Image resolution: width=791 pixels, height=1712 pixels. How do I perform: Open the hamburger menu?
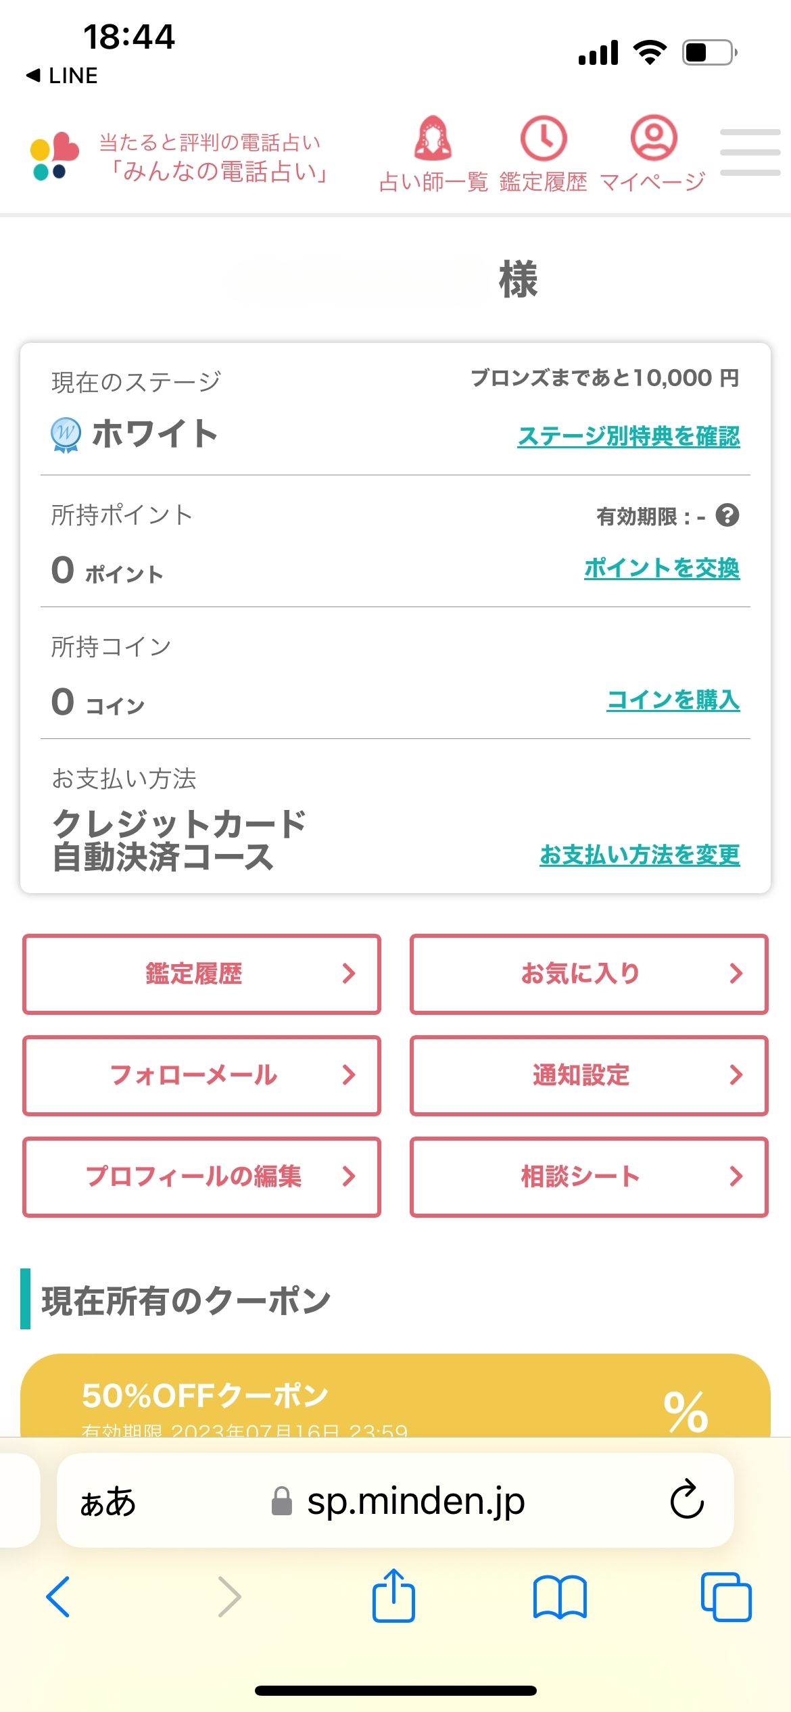(750, 153)
